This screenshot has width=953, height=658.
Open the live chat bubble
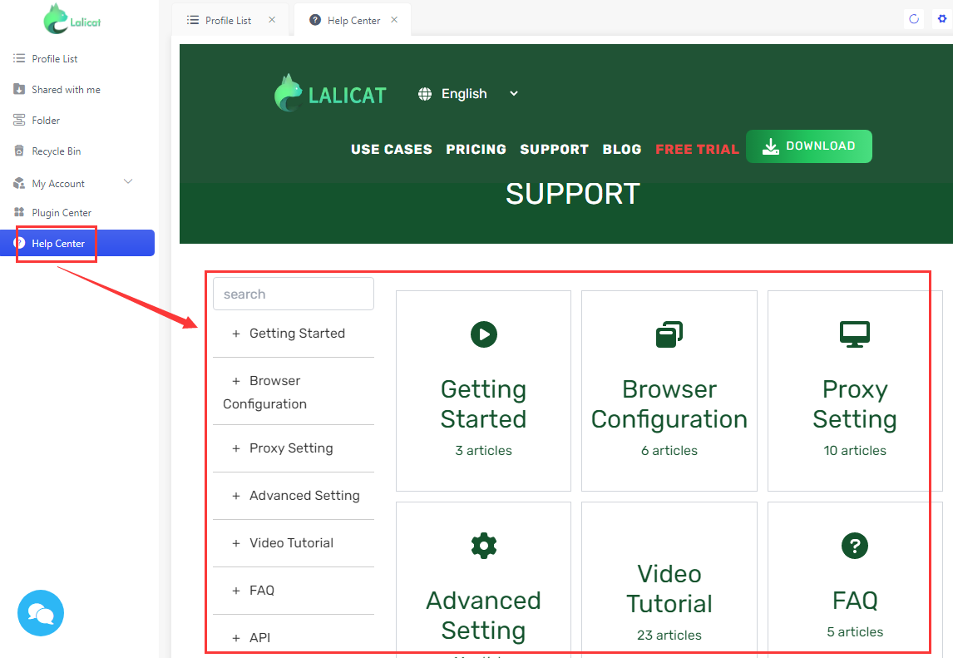click(x=41, y=613)
